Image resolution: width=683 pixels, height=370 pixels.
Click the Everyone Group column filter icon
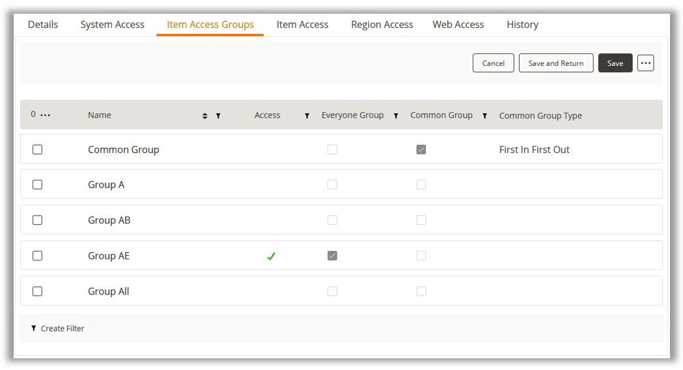(x=395, y=116)
